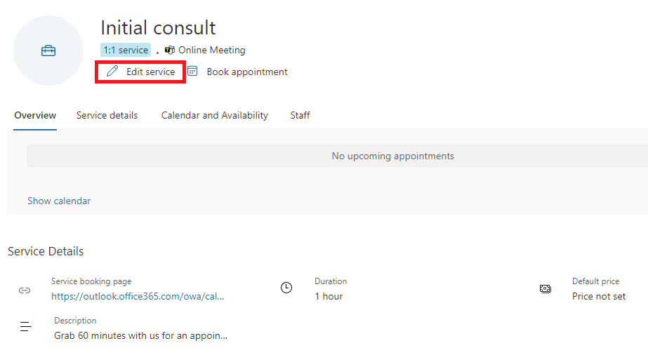The image size is (648, 362).
Task: Click the Duration label
Action: [331, 281]
